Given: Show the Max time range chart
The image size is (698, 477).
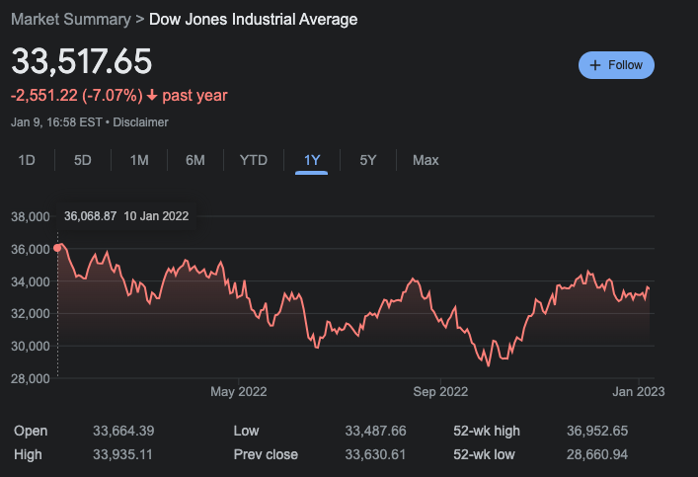Looking at the screenshot, I should (x=426, y=160).
